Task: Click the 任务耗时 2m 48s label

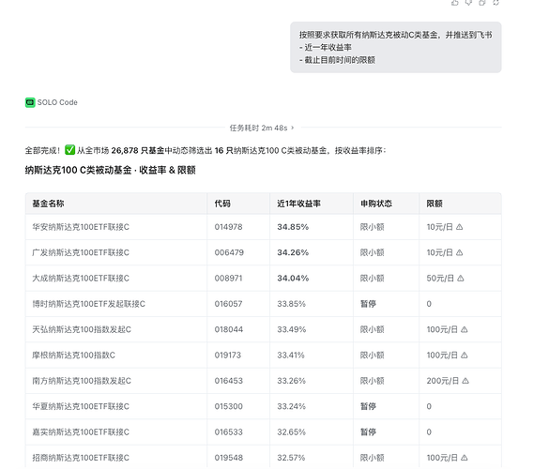Action: [258, 128]
